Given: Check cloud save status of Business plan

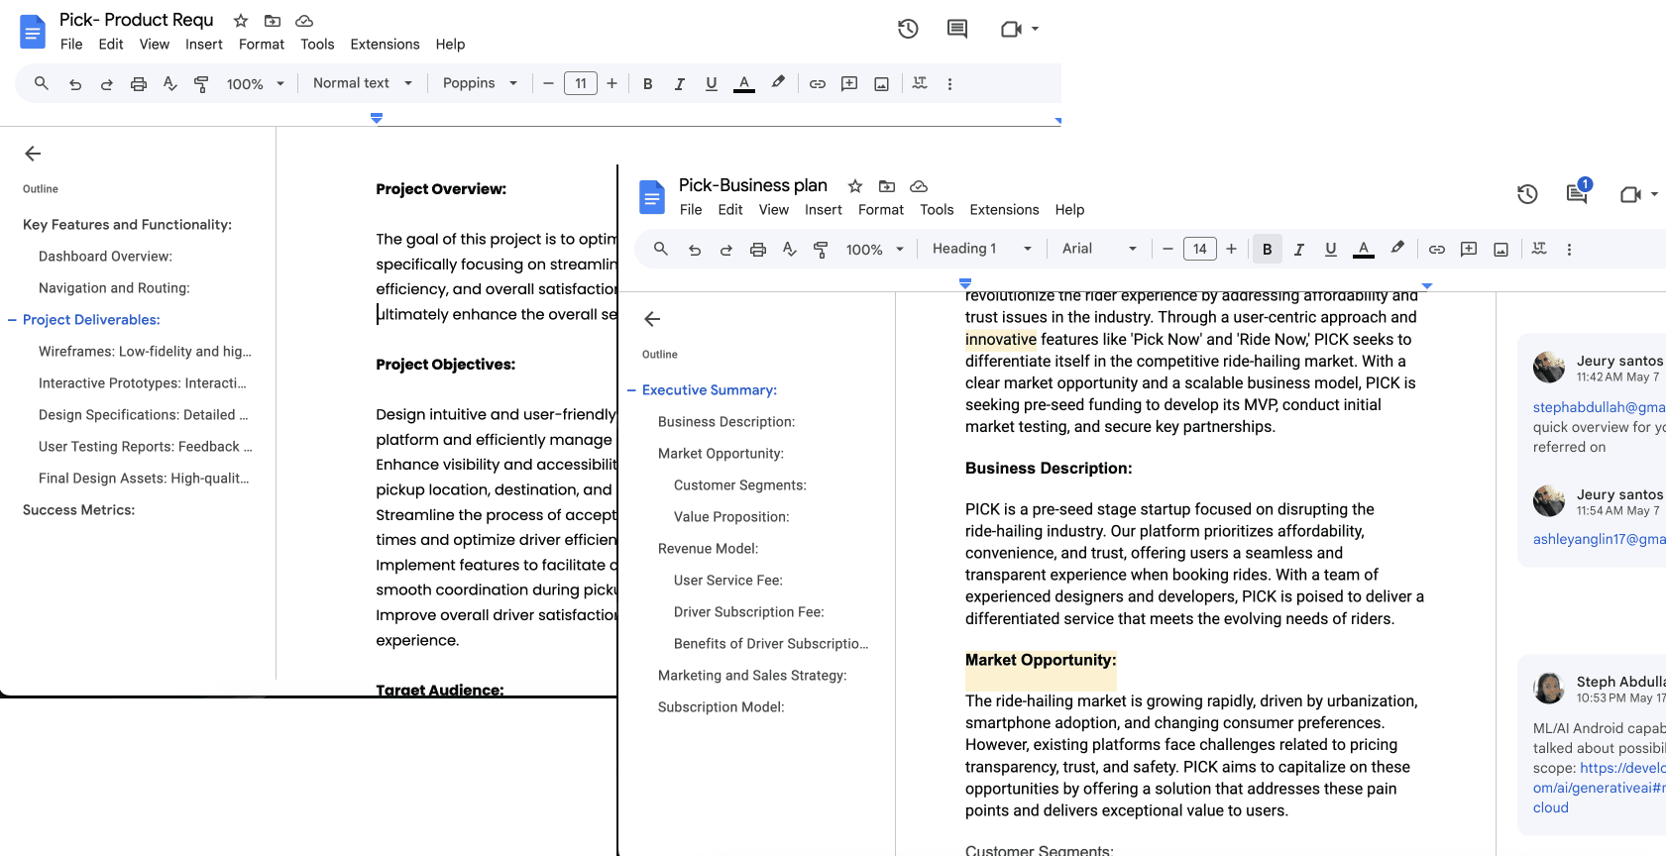Looking at the screenshot, I should click(x=919, y=186).
